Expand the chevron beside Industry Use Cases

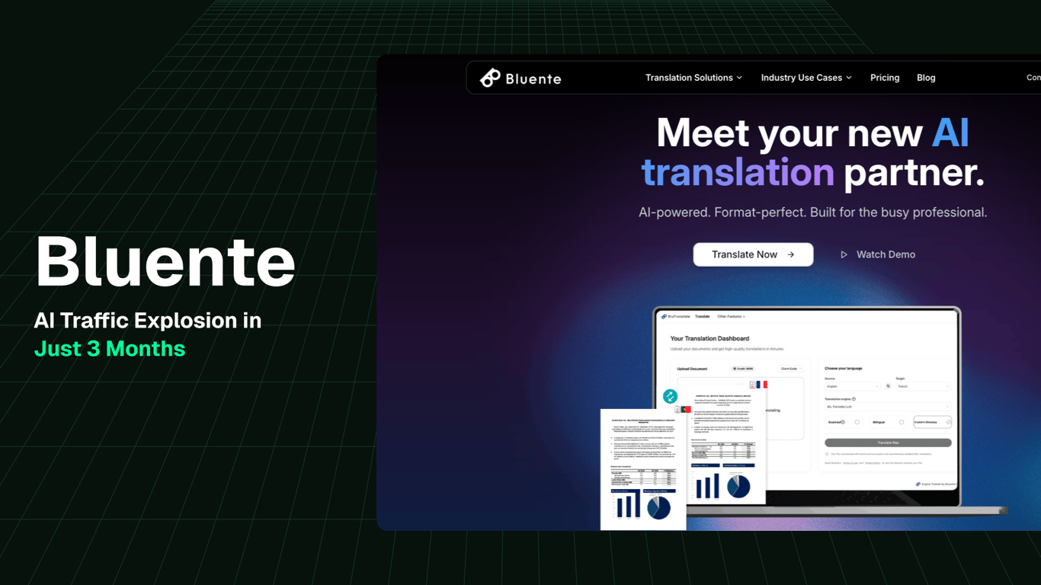[x=849, y=78]
